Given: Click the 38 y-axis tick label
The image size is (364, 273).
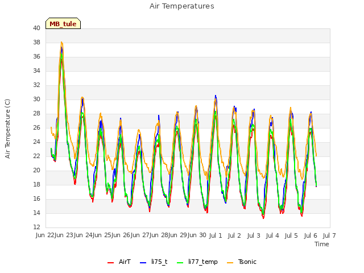Looking at the screenshot, I should click(x=36, y=42).
